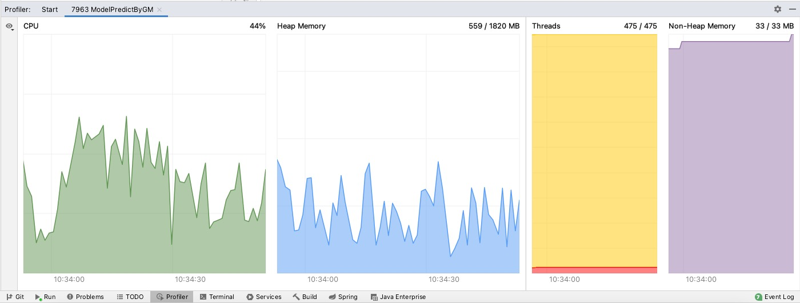The image size is (800, 303).
Task: Open the Profiler settings gear menu
Action: (x=777, y=9)
